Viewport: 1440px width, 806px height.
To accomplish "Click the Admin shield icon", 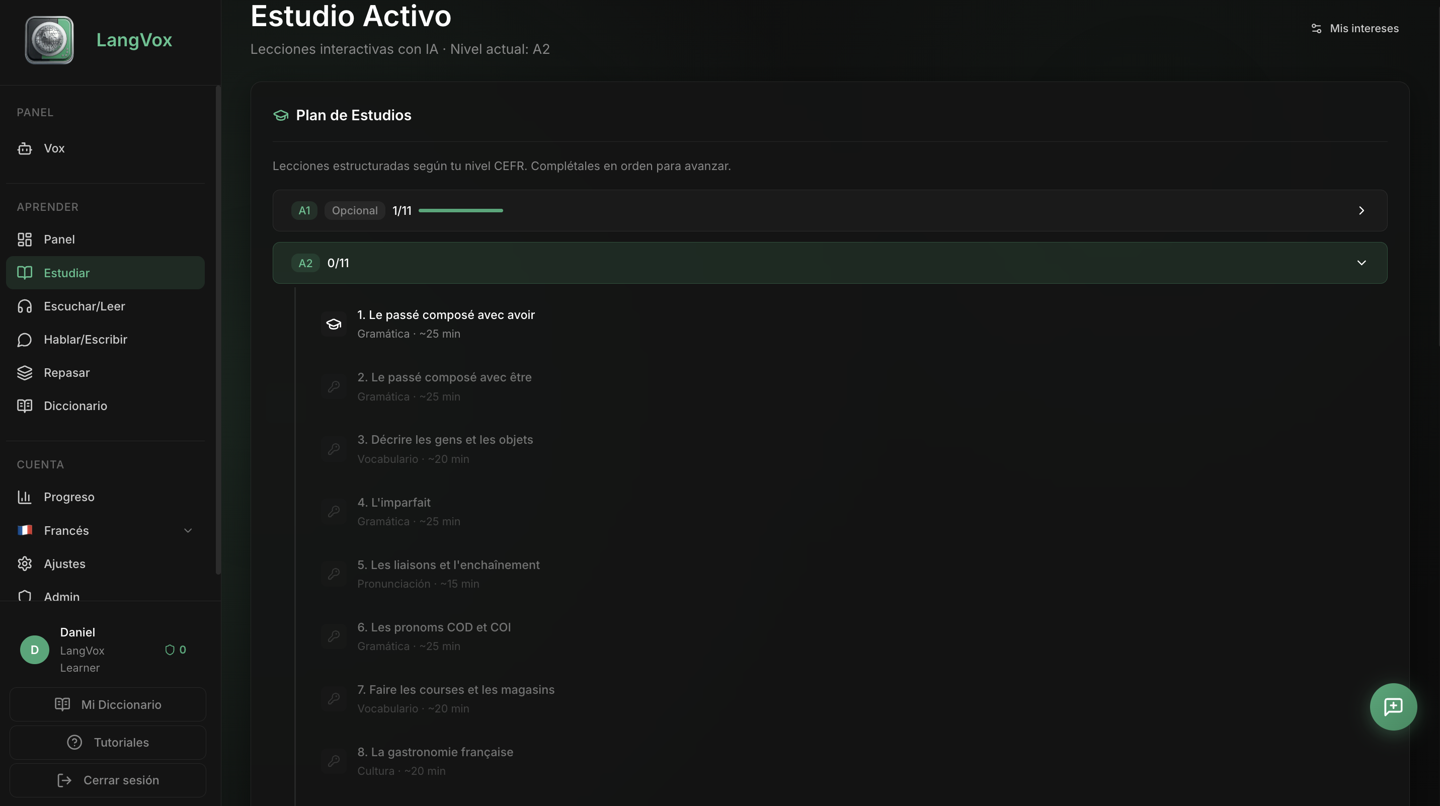I will 25,596.
